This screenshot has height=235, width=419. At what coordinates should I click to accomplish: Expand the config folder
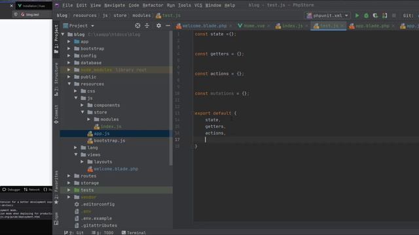click(69, 55)
